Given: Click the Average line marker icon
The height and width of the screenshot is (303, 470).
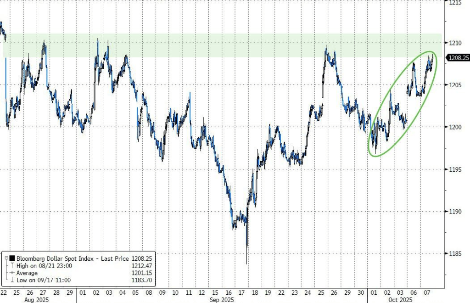Looking at the screenshot, I should tap(11, 272).
